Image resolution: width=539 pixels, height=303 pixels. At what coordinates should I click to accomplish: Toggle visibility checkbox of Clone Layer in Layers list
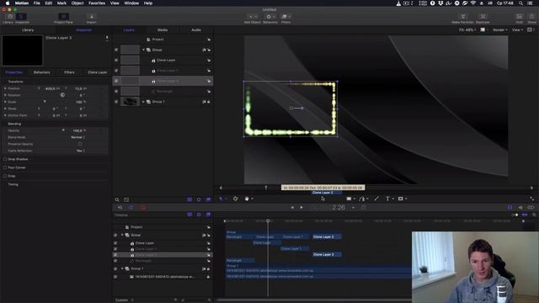coord(116,60)
